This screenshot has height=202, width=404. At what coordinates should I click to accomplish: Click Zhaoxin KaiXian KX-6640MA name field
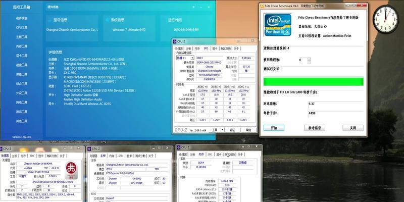[x=38, y=164]
